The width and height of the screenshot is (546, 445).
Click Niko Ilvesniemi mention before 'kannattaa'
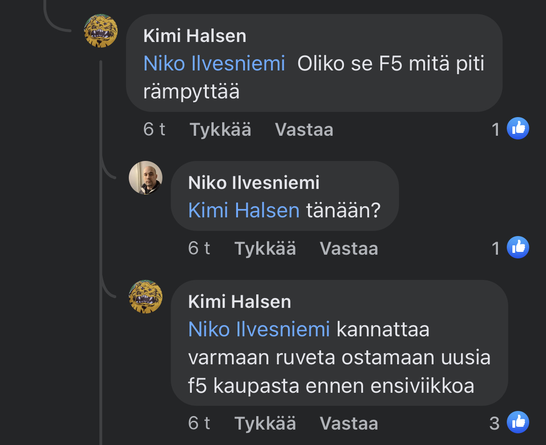click(259, 329)
